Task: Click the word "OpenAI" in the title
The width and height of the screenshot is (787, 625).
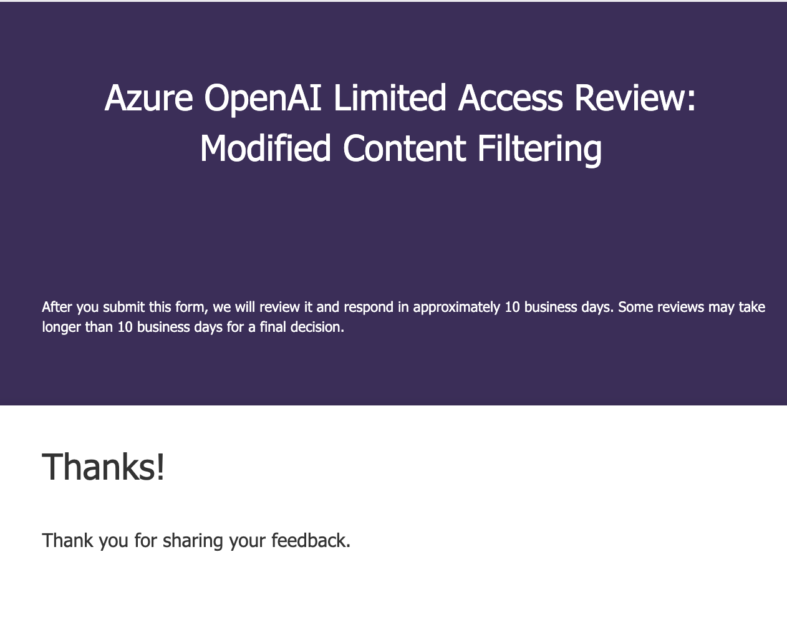Action: (263, 99)
